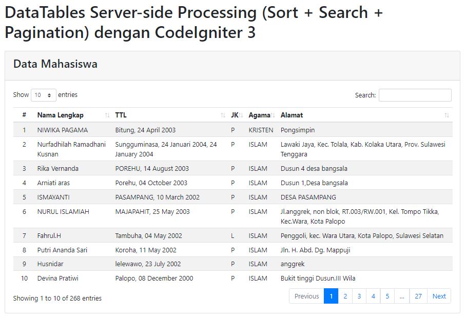Open page 5 of the table
The width and height of the screenshot is (466, 318).
pyautogui.click(x=387, y=296)
